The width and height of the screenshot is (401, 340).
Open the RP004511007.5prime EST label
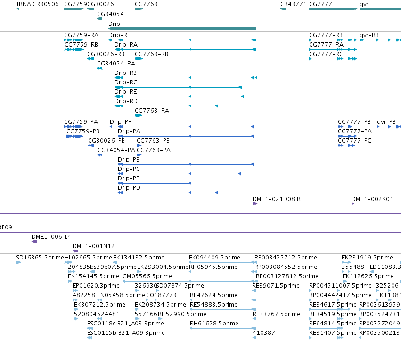[x=340, y=286]
